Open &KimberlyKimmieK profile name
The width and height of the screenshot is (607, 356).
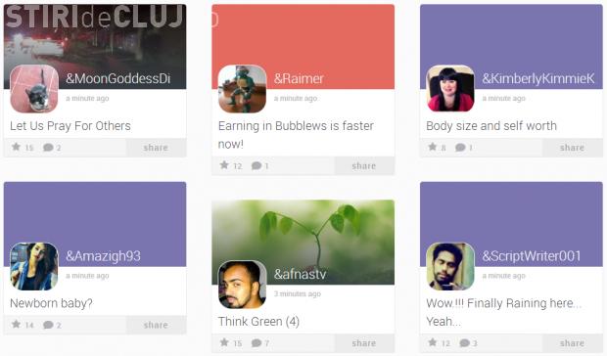(x=538, y=78)
